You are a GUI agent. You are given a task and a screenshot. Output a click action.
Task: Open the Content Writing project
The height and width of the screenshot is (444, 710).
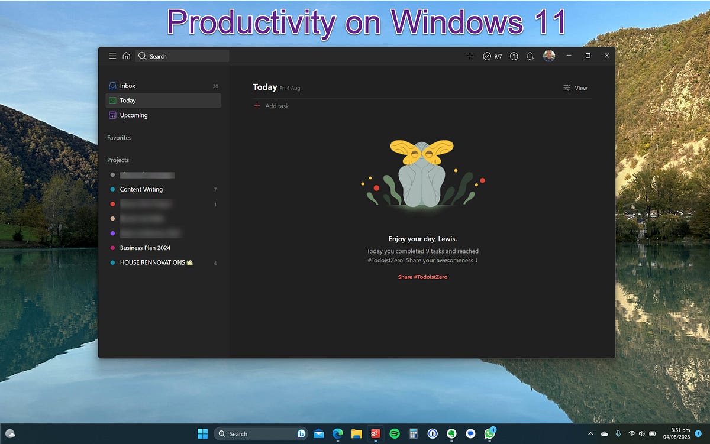point(141,189)
